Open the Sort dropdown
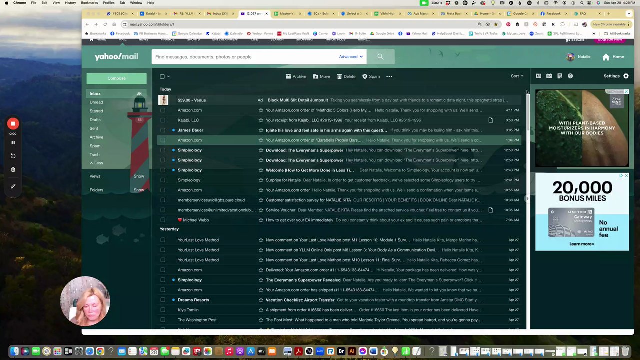The height and width of the screenshot is (360, 640). (x=517, y=76)
